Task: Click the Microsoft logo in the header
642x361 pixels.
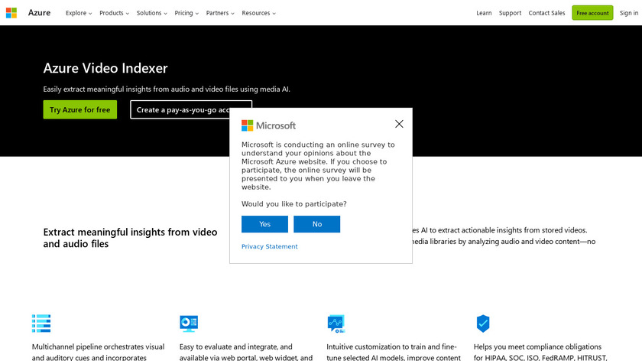Action: click(11, 13)
